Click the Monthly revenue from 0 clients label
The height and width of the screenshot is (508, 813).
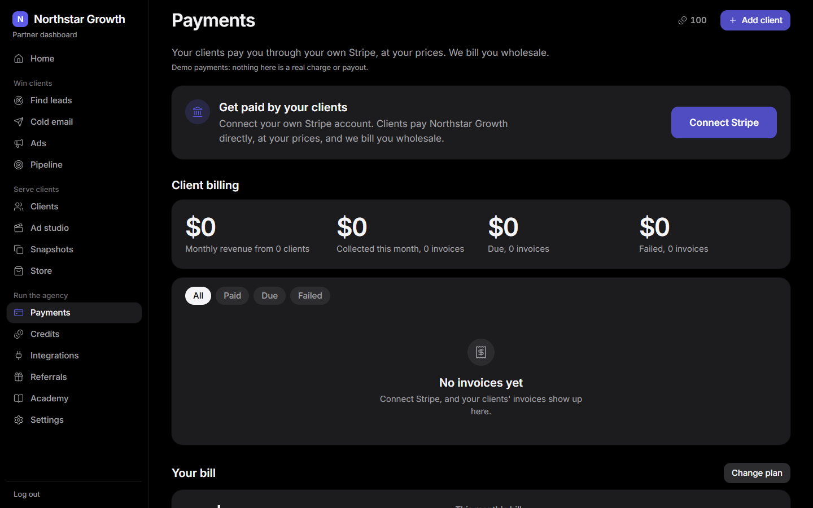coord(247,249)
